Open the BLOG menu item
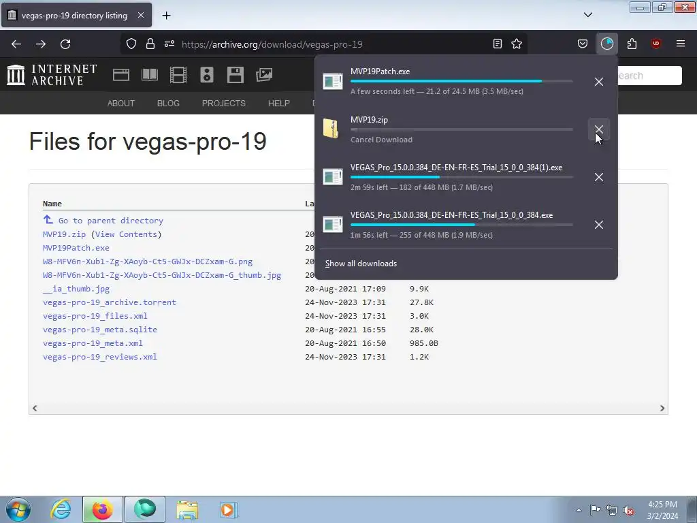 point(168,104)
